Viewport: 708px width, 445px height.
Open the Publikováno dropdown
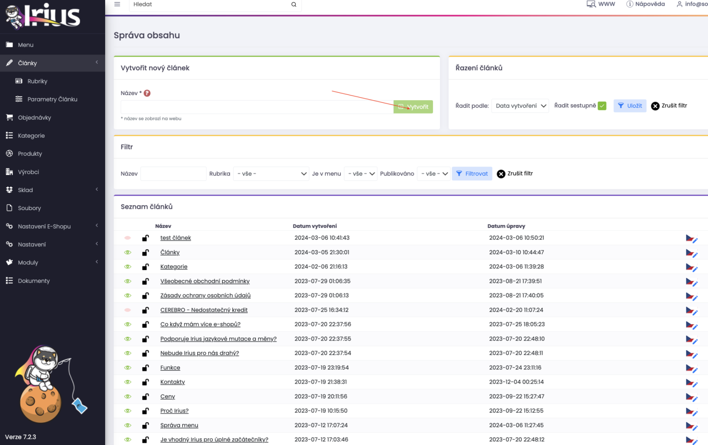tap(433, 174)
